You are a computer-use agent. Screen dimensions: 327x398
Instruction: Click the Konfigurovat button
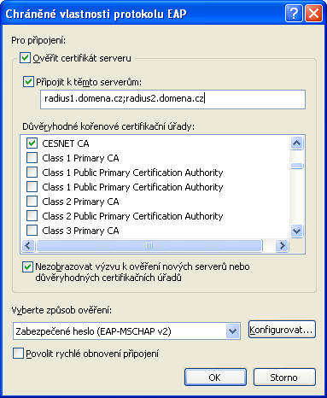point(282,330)
